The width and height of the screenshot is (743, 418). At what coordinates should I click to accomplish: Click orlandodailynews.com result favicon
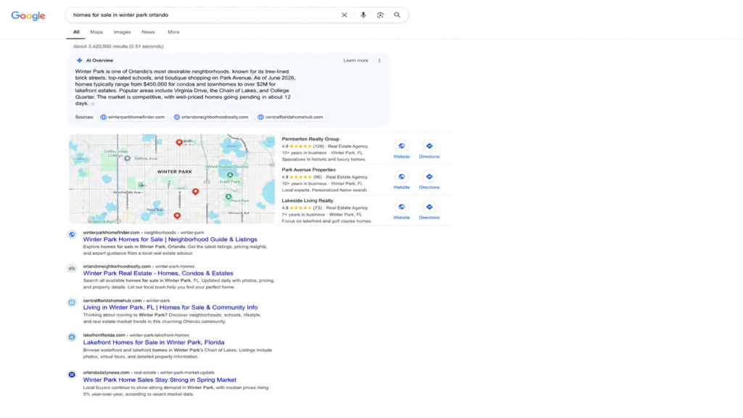(x=72, y=374)
